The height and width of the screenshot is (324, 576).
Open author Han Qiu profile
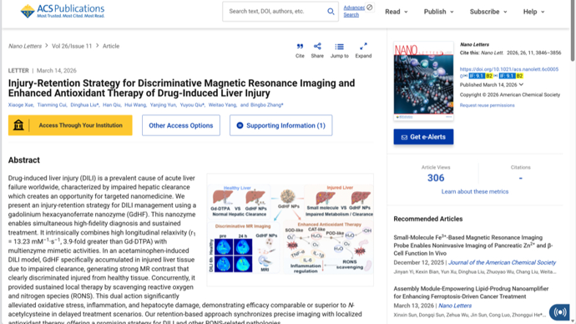(x=112, y=104)
